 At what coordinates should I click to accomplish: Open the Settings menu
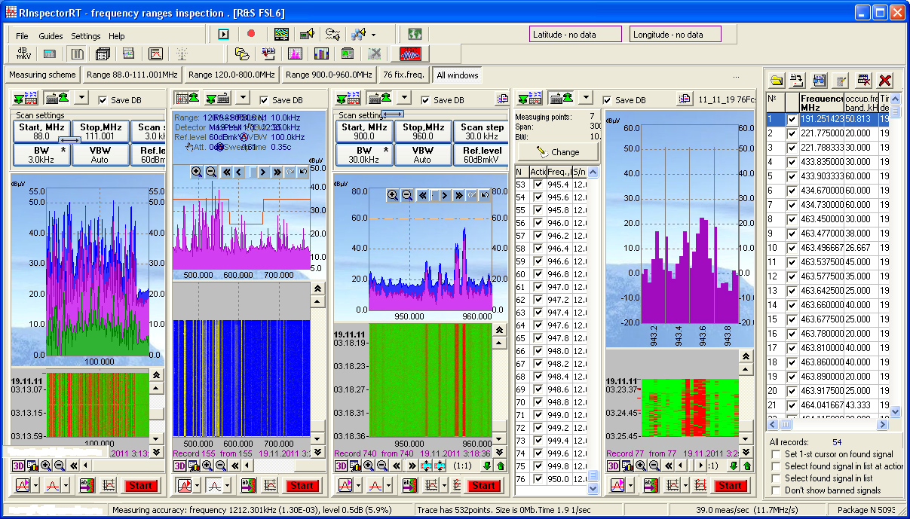pyautogui.click(x=85, y=36)
